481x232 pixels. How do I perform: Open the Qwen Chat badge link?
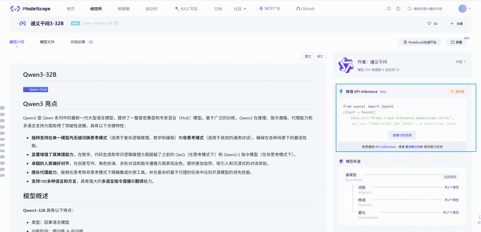pyautogui.click(x=35, y=90)
